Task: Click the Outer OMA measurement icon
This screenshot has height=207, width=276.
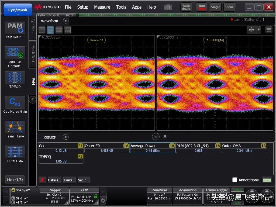Action: [15, 152]
